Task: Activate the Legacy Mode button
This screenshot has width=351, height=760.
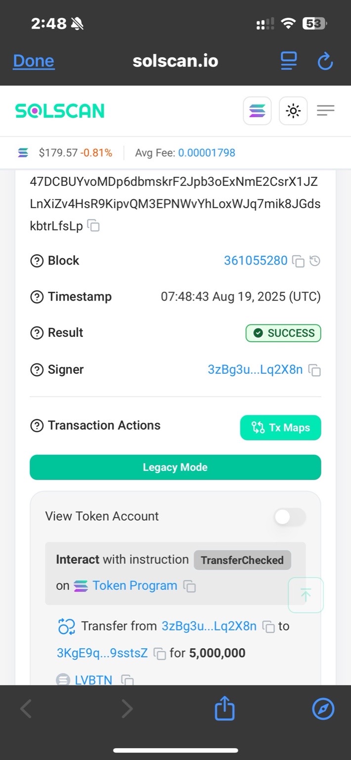Action: coord(175,467)
